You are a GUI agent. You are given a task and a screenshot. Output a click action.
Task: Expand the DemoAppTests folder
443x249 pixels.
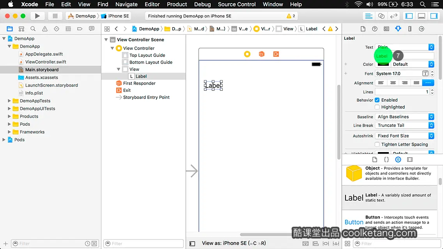(9, 101)
